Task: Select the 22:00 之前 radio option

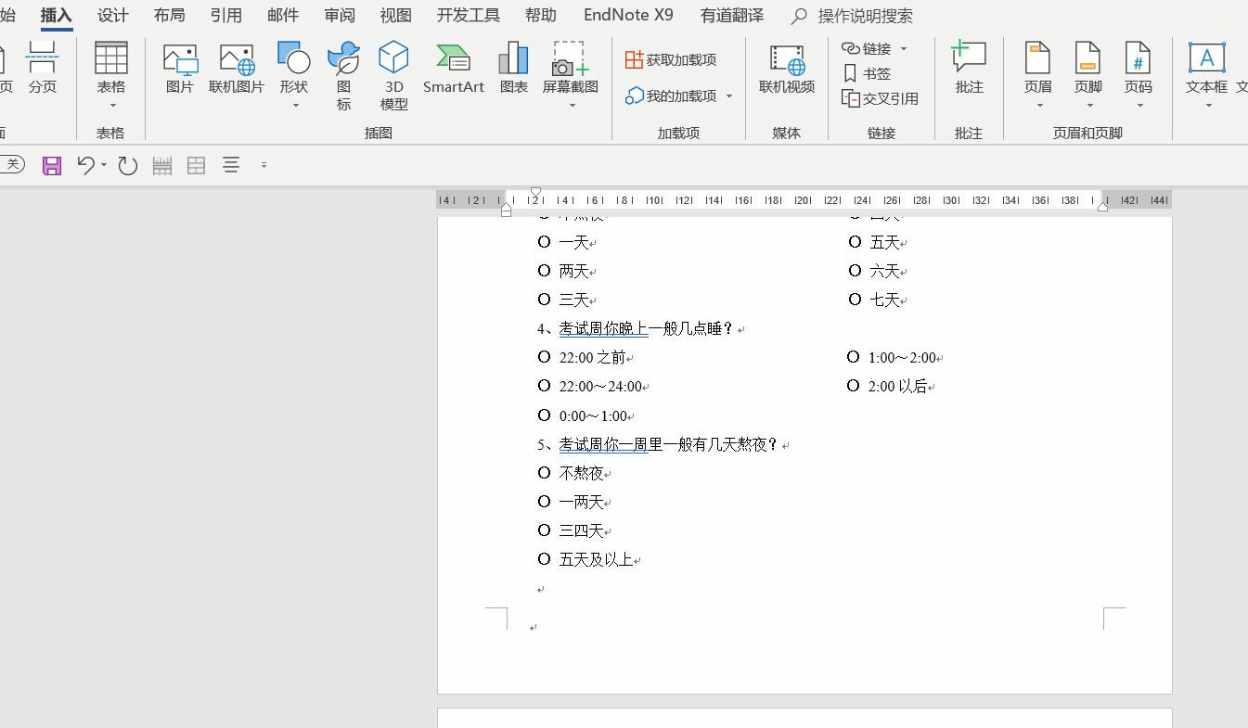Action: (545, 356)
